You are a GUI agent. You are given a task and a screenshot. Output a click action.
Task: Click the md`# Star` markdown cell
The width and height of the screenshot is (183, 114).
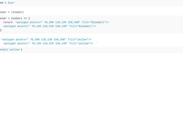click(8, 3)
